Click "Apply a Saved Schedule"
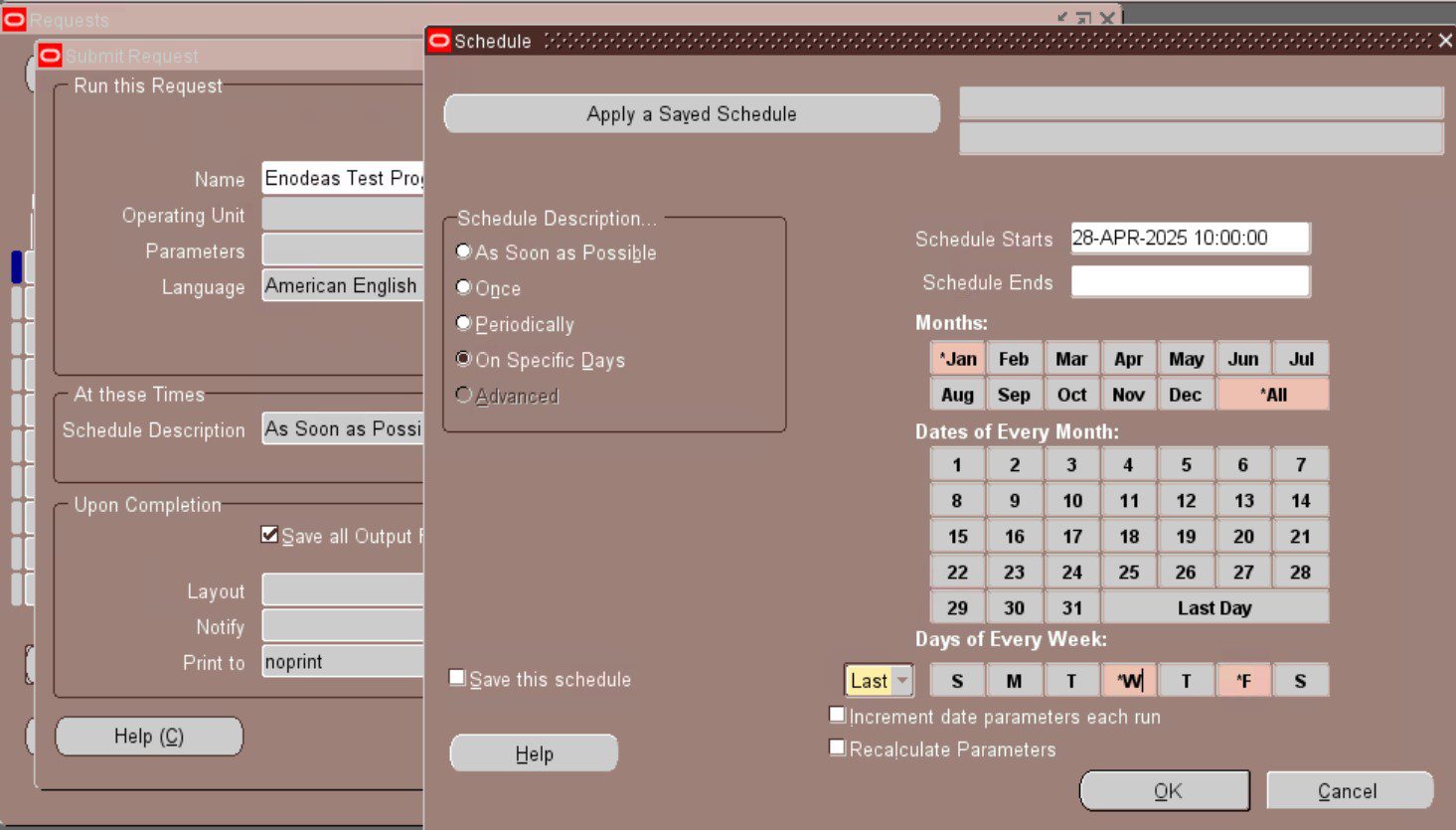Viewport: 1456px width, 830px height. click(693, 113)
